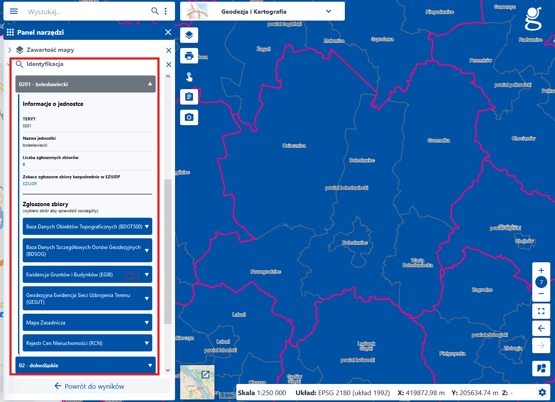Image resolution: width=555 pixels, height=402 pixels.
Task: Click the Powrót do wyników button
Action: coord(89,386)
